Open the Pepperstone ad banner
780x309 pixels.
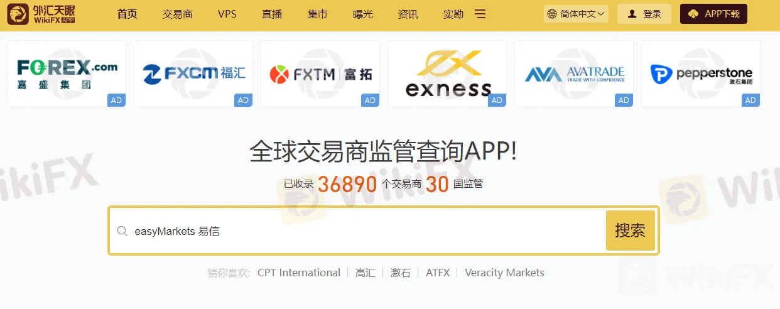[x=701, y=73]
